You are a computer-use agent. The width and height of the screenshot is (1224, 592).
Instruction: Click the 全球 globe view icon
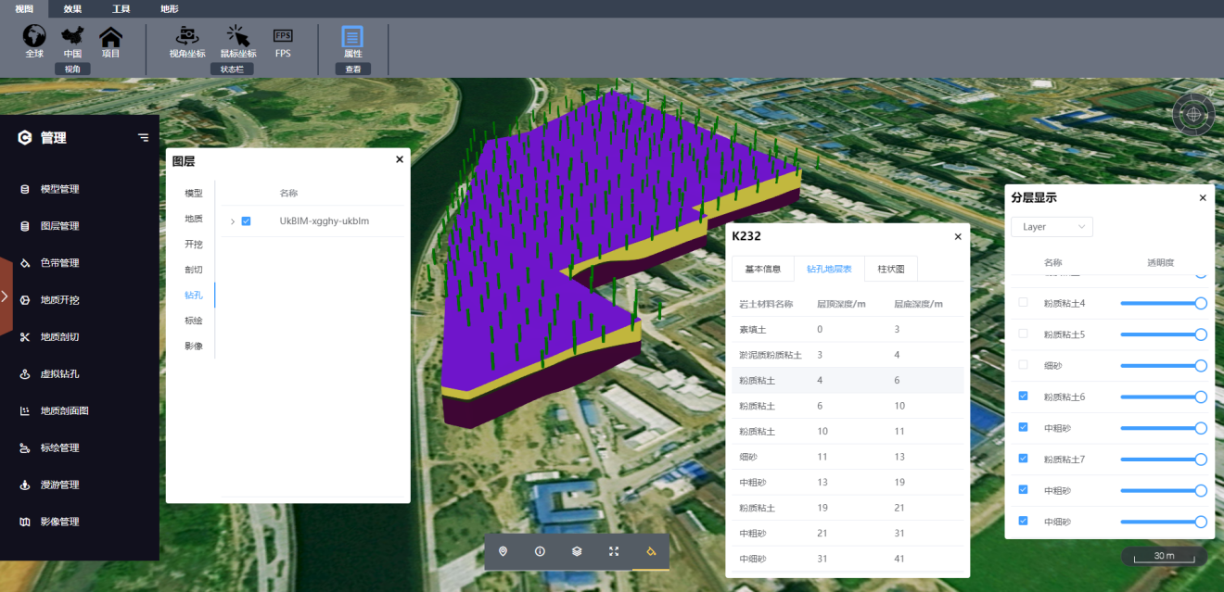pyautogui.click(x=34, y=36)
